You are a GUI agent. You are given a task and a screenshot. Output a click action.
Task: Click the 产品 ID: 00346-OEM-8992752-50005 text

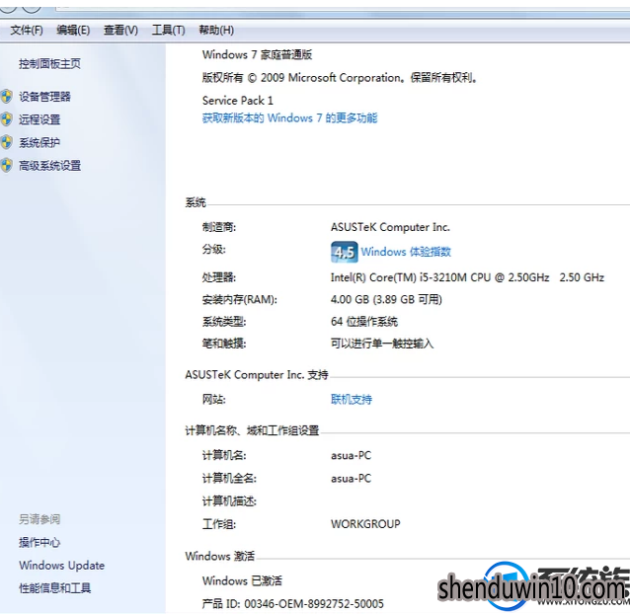pos(293,604)
